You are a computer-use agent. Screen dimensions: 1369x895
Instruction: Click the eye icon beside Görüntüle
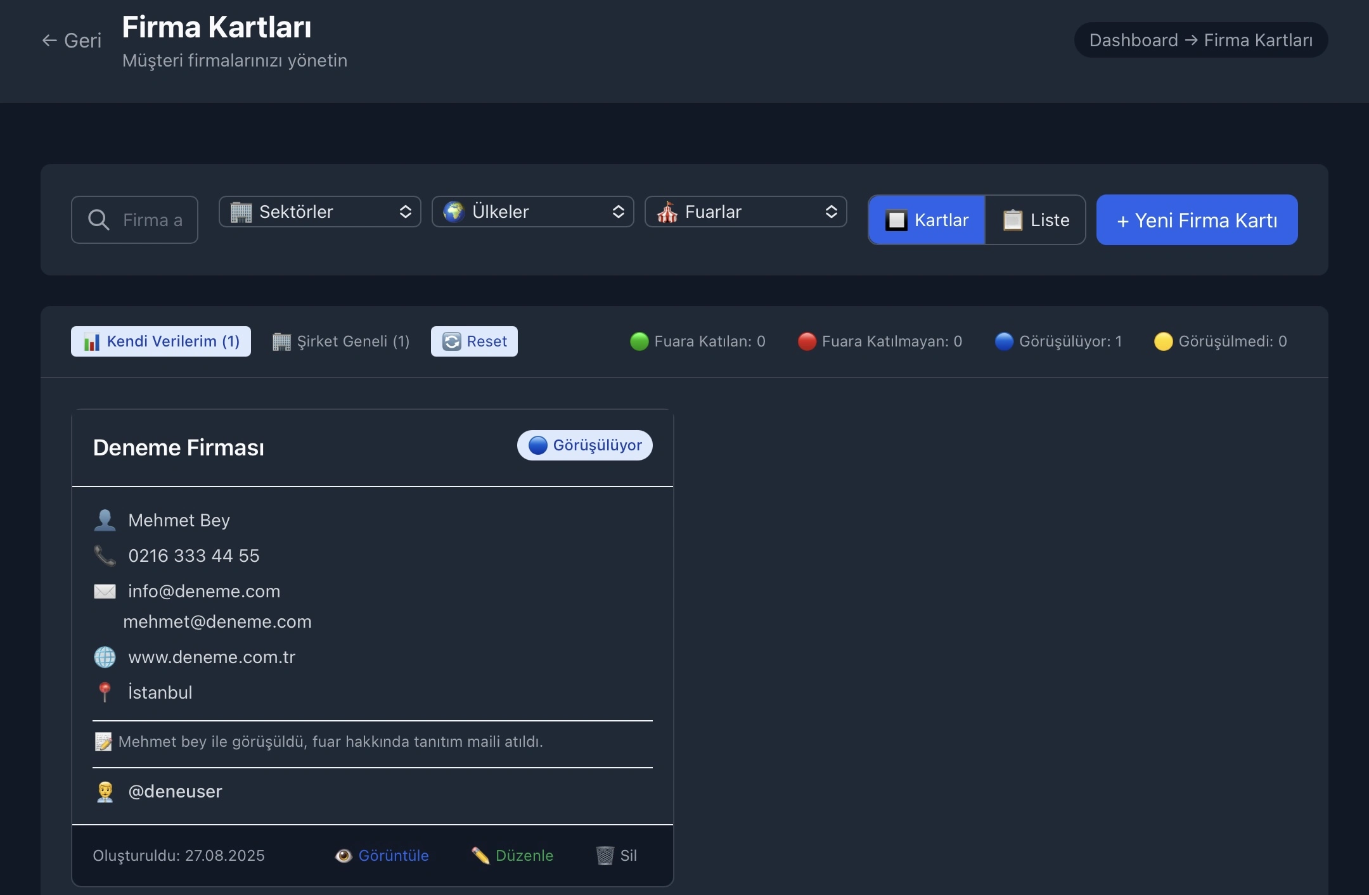[x=344, y=856]
